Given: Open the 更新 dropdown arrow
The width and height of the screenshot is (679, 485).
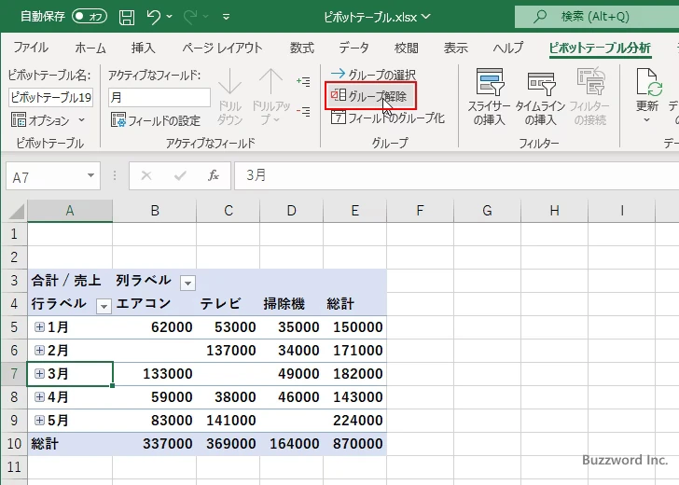Looking at the screenshot, I should pyautogui.click(x=646, y=120).
